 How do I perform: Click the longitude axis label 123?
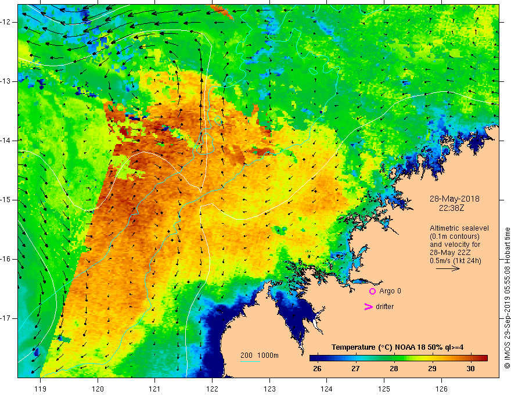tap(269, 389)
